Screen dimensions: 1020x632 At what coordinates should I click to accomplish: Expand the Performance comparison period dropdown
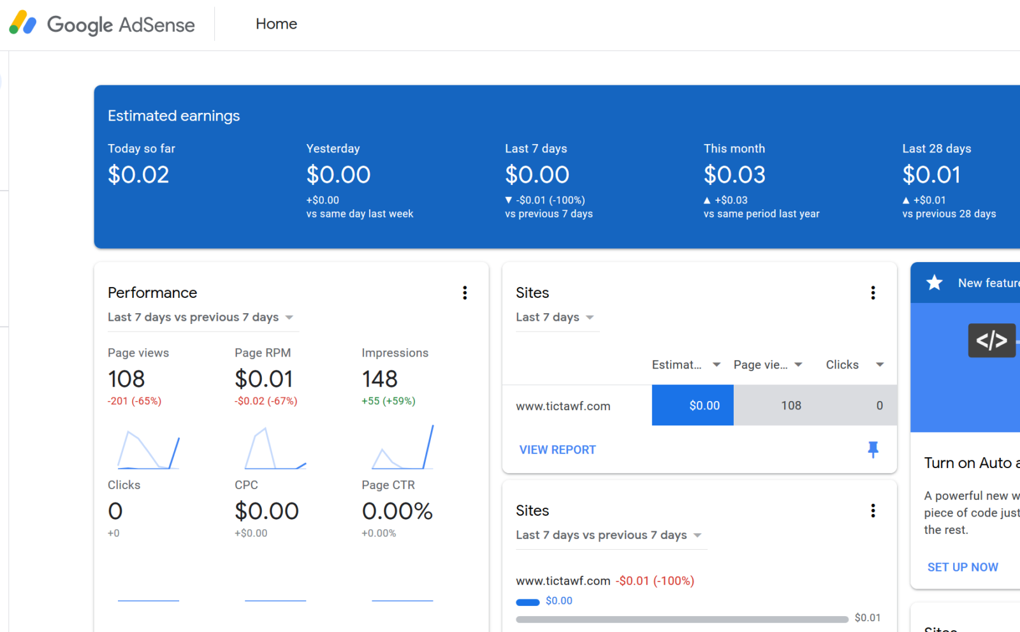[289, 317]
